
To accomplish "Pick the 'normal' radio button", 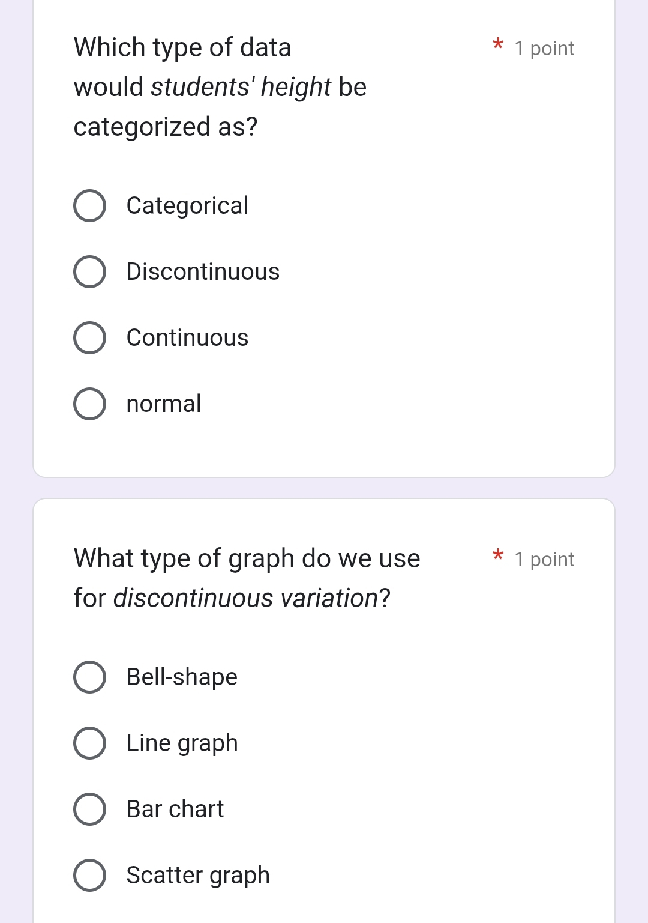I will tap(90, 404).
